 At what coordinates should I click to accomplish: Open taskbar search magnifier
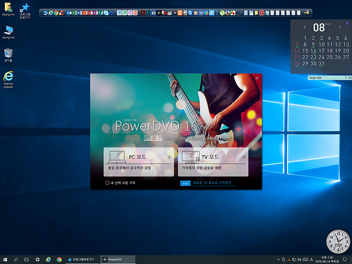(x=16, y=260)
